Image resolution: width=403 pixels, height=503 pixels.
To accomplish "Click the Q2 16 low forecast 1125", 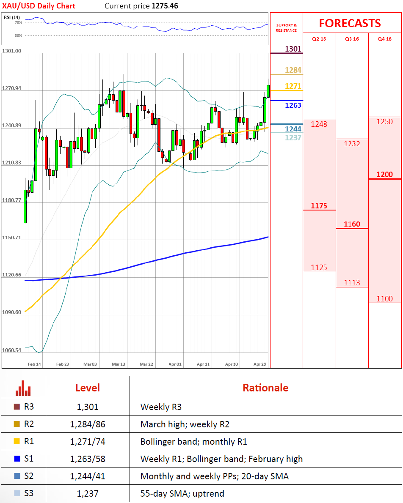I will click(x=319, y=268).
